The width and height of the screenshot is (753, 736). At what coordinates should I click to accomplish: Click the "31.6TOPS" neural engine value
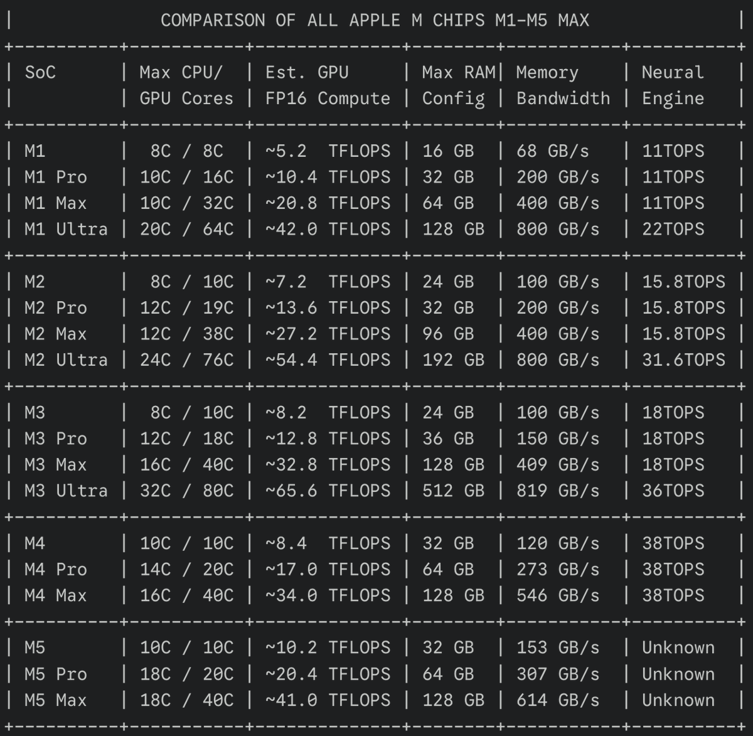(x=683, y=360)
